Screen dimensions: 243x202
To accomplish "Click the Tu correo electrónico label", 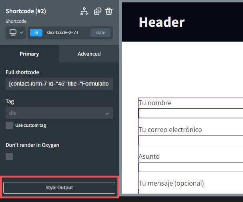I will [x=170, y=130].
